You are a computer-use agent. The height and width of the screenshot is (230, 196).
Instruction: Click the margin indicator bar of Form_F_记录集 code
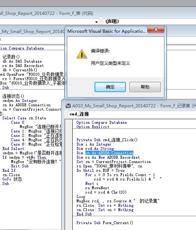(69, 175)
